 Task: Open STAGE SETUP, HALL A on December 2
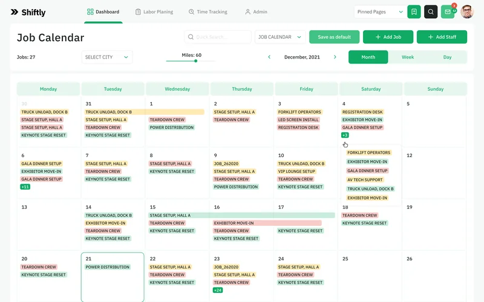[234, 112]
